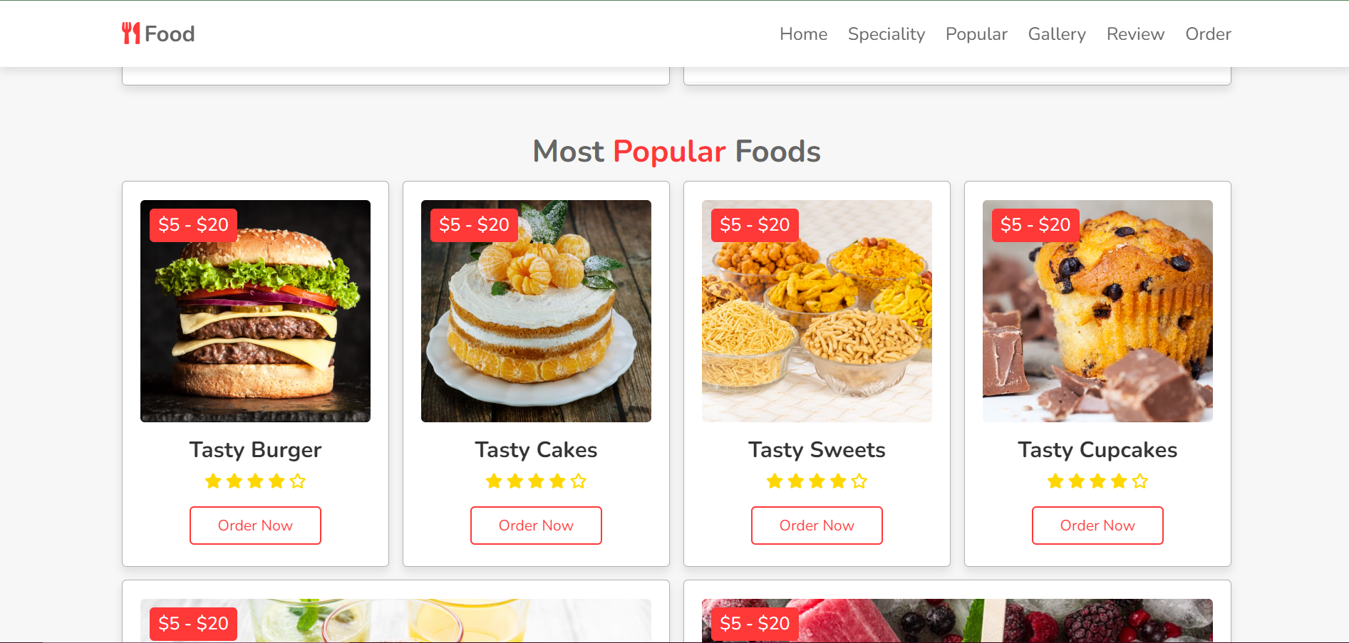The height and width of the screenshot is (643, 1349).
Task: Click the last star on Tasty Cupcakes rating
Action: [x=1140, y=481]
